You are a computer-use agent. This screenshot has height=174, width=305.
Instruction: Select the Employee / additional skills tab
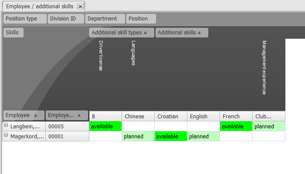click(x=39, y=7)
